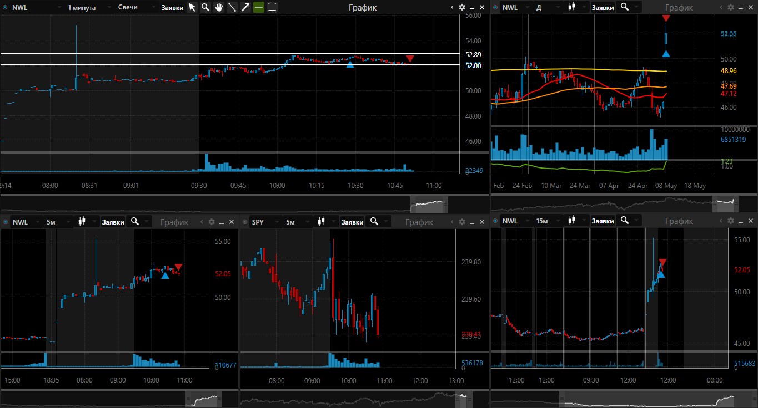Click link circle icon of NWL Д chart
The height and width of the screenshot is (408, 758).
(x=495, y=8)
